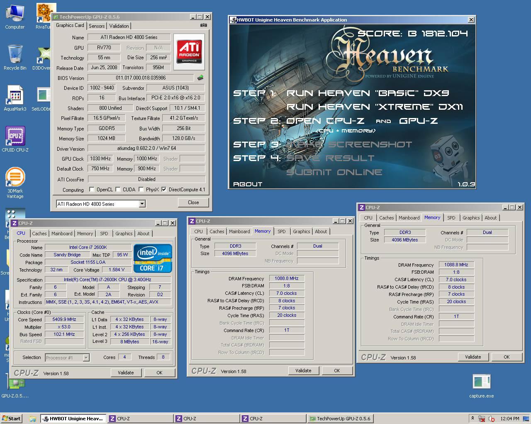The width and height of the screenshot is (531, 424).
Task: Click the 12:04 PM taskbar clock
Action: click(x=510, y=419)
